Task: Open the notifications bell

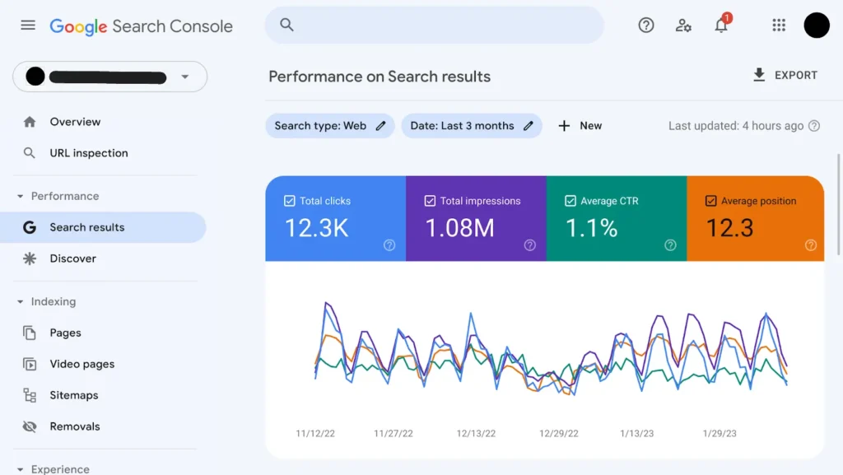Action: coord(721,26)
